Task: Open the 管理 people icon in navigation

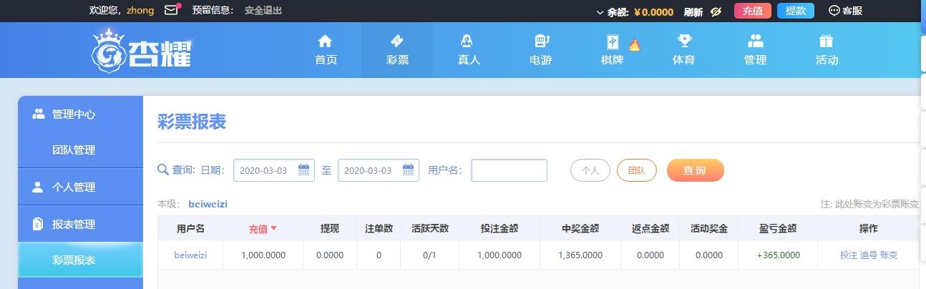Action: (755, 41)
